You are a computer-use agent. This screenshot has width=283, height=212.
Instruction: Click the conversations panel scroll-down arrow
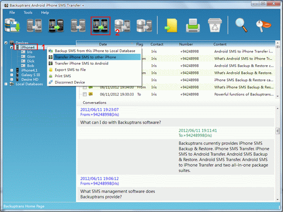point(278,200)
